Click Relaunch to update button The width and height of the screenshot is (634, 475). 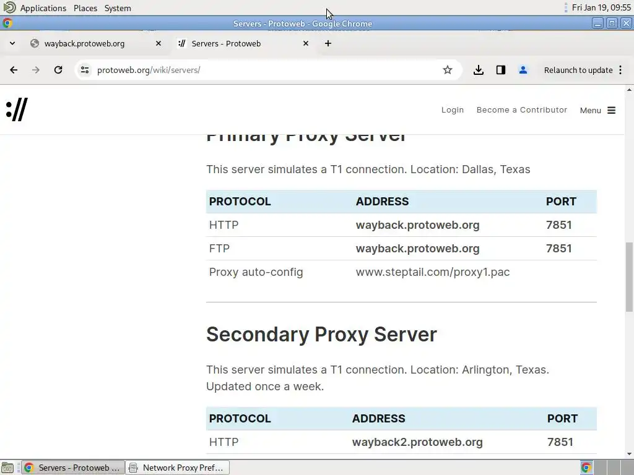(x=578, y=70)
